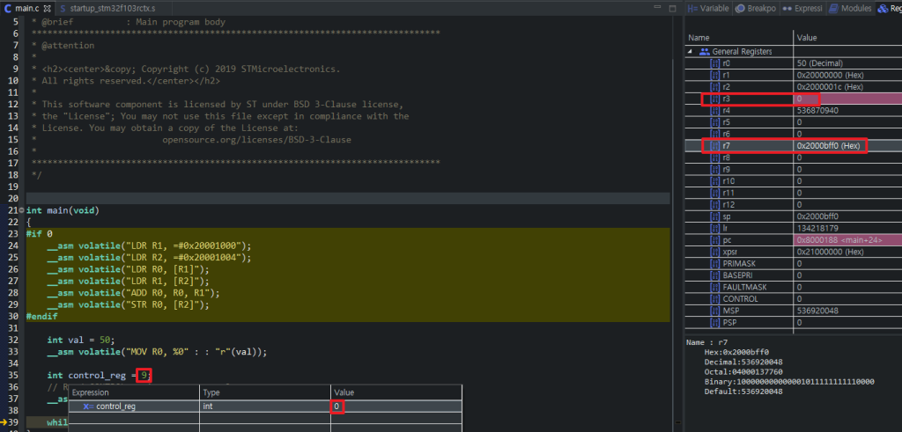Place cursor on 'int main(void)' line
The image size is (902, 432).
[63, 211]
